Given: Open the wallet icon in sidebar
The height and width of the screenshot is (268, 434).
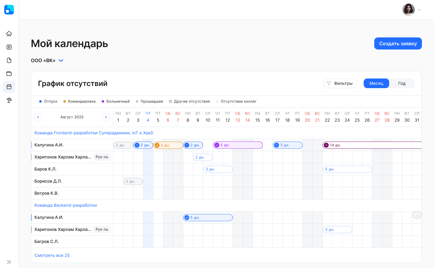Looking at the screenshot, I should [9, 74].
